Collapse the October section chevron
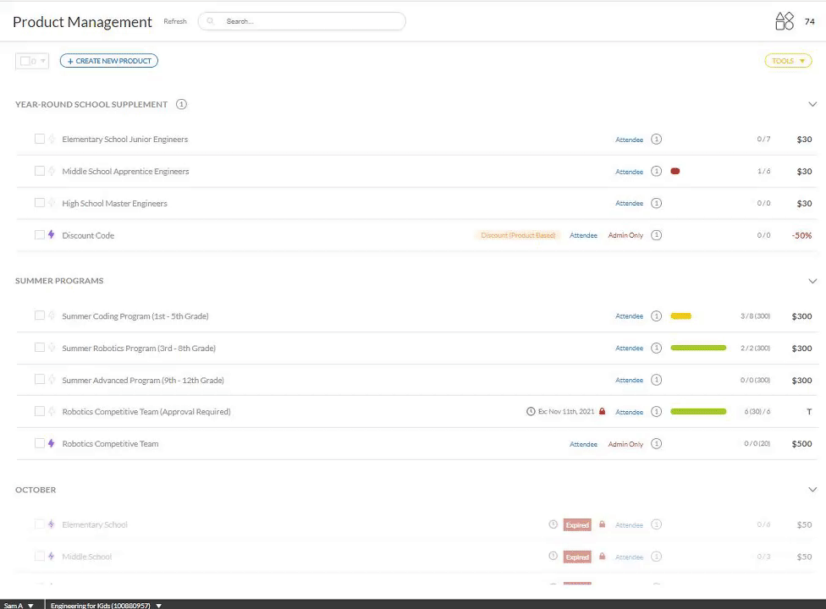This screenshot has height=609, width=826. (x=812, y=490)
